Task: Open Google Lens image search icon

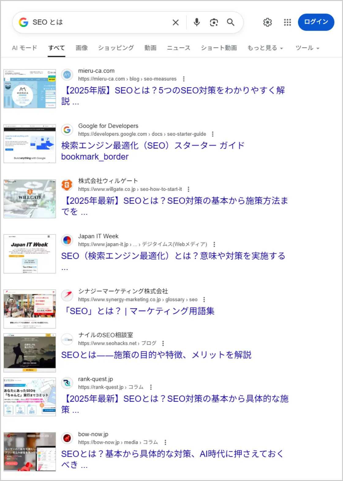Action: coord(214,22)
